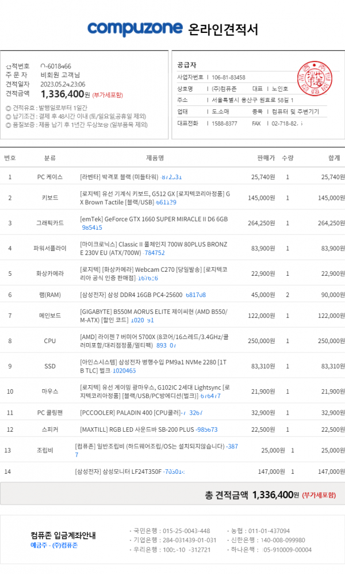This screenshot has width=345, height=574.
Task: Select the 그래픽카드 category cell
Action: click(49, 223)
